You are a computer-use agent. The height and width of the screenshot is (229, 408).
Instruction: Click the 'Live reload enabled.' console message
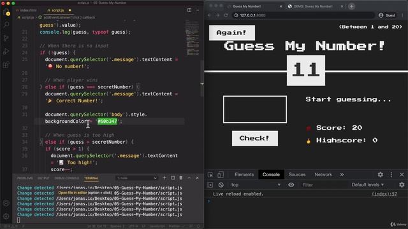click(x=238, y=194)
